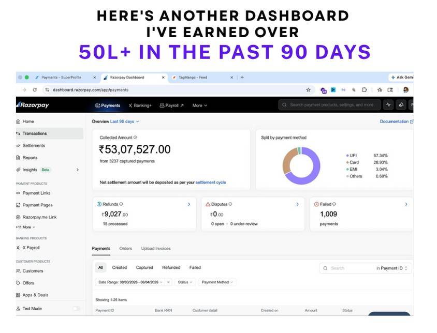The height and width of the screenshot is (333, 437).
Task: Filter payments by Captured
Action: 144,267
